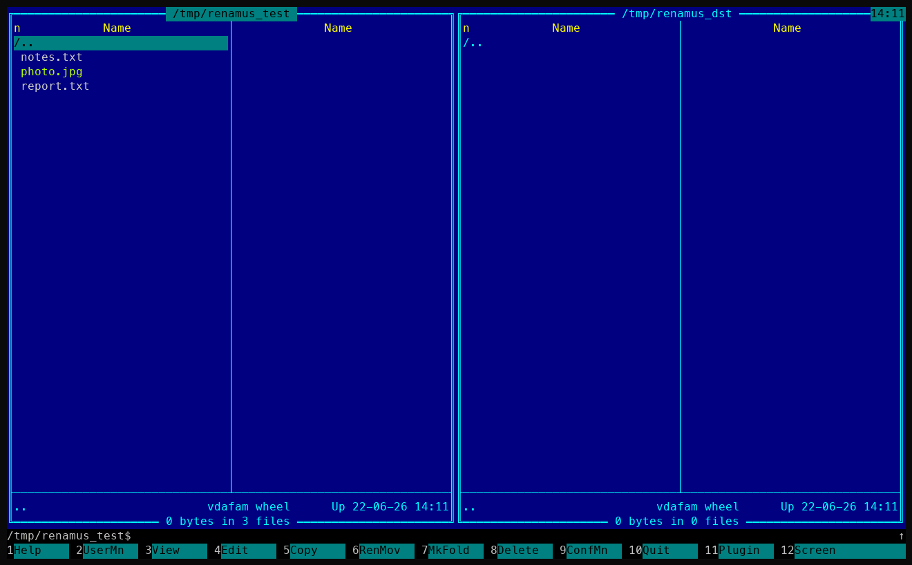Select notes.txt in left panel
Screen dimensions: 912x565
click(52, 57)
